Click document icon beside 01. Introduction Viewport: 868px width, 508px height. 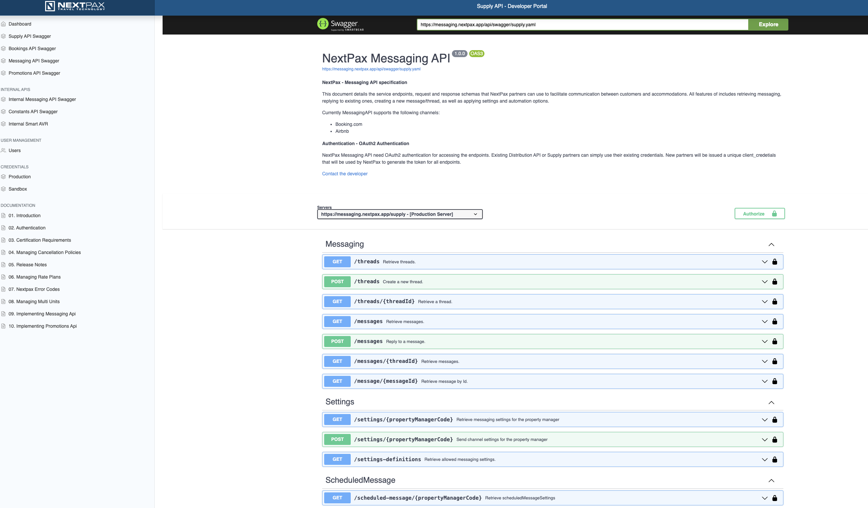pyautogui.click(x=3, y=215)
